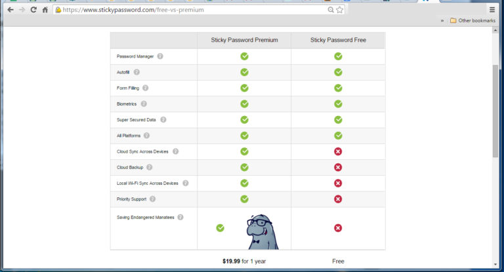Click red X for Free Cloud Backup
This screenshot has height=272, width=504.
(x=338, y=167)
